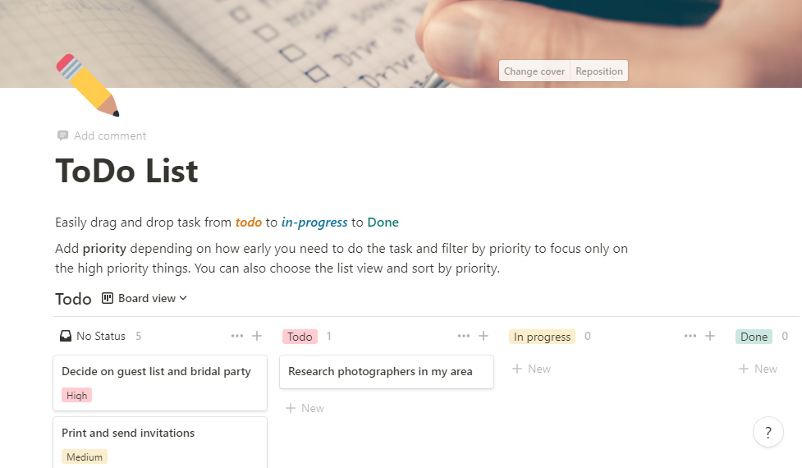Add a card with No Status plus icon
Screen dimensions: 802x468
pos(257,336)
